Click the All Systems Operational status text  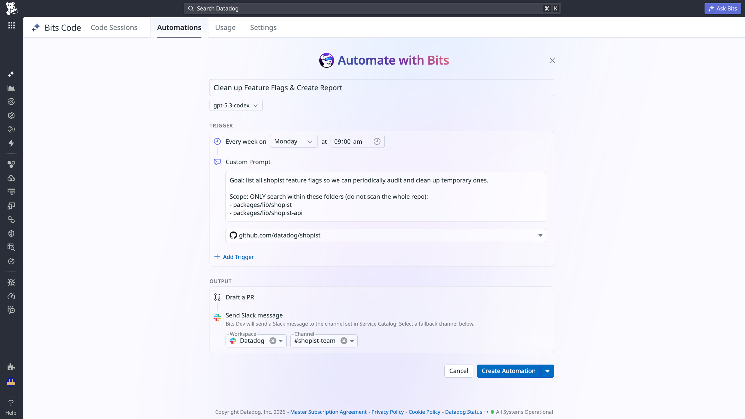click(x=524, y=412)
